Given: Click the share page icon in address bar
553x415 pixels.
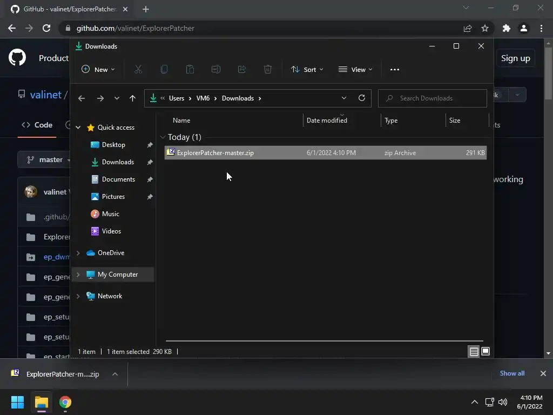Looking at the screenshot, I should 468,28.
